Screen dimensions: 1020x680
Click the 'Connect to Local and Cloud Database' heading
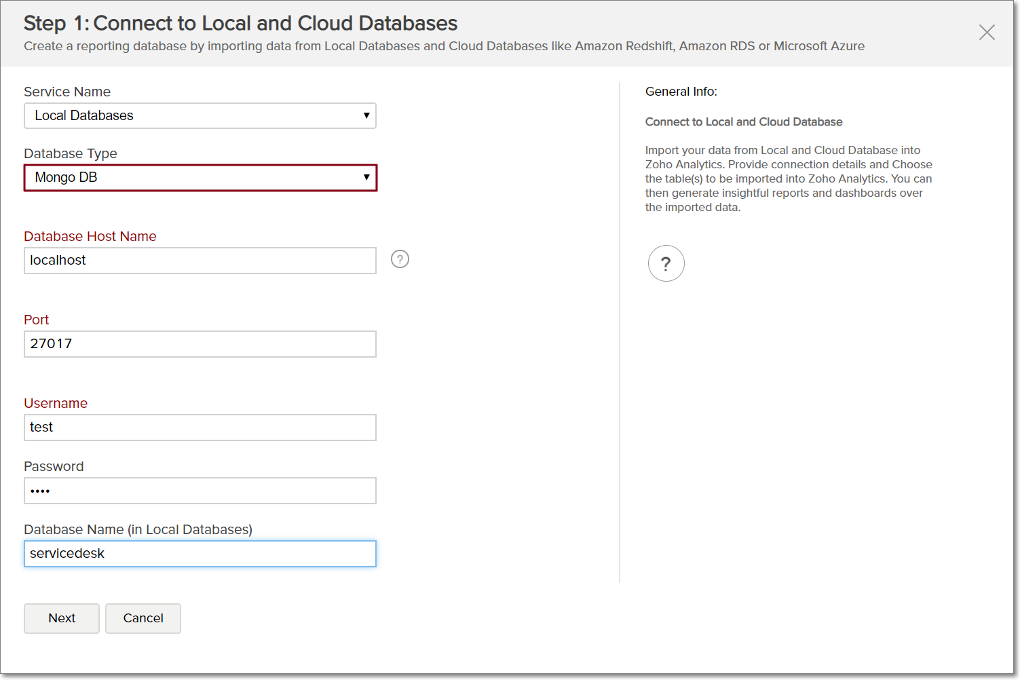pos(744,122)
